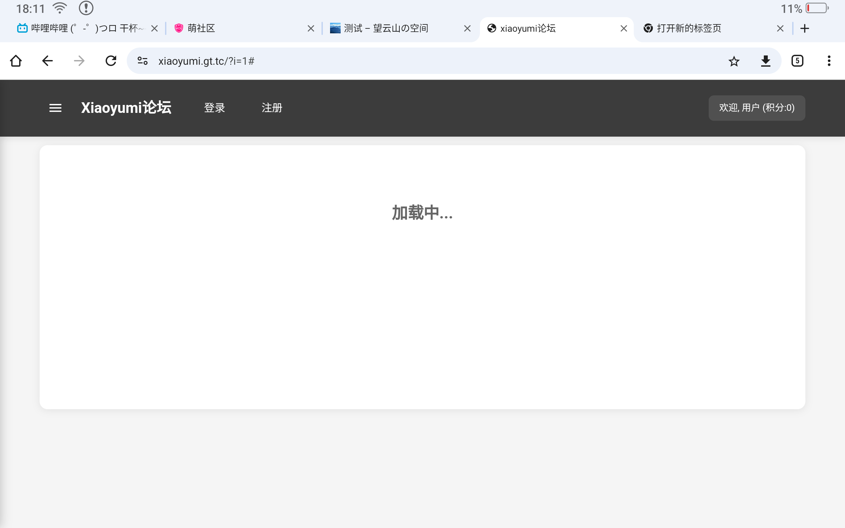Open the downloads icon
This screenshot has height=528, width=845.
point(765,61)
